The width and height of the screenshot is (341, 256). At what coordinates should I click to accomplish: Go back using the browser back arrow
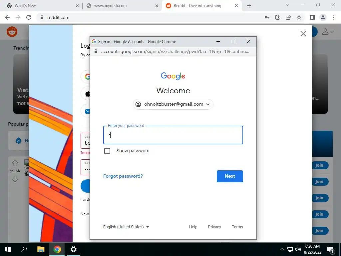[7, 17]
